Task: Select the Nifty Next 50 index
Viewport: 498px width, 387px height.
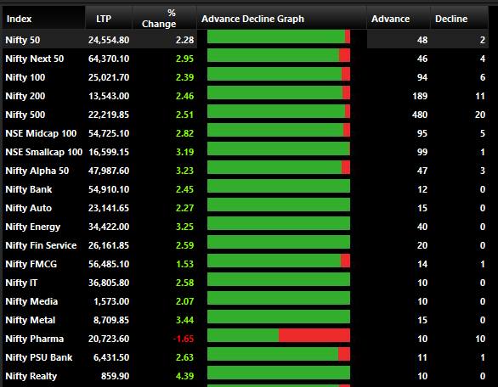Action: 35,59
